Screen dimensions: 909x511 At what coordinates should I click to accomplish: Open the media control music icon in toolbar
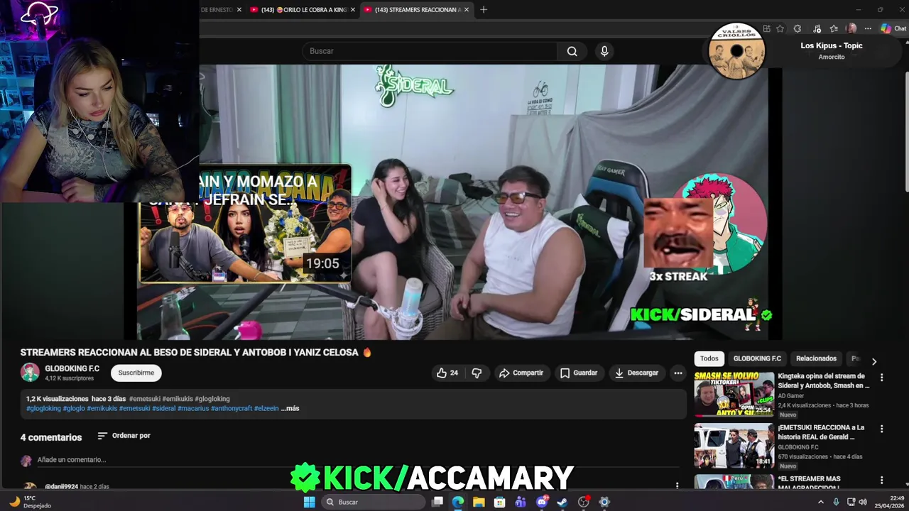pos(817,28)
